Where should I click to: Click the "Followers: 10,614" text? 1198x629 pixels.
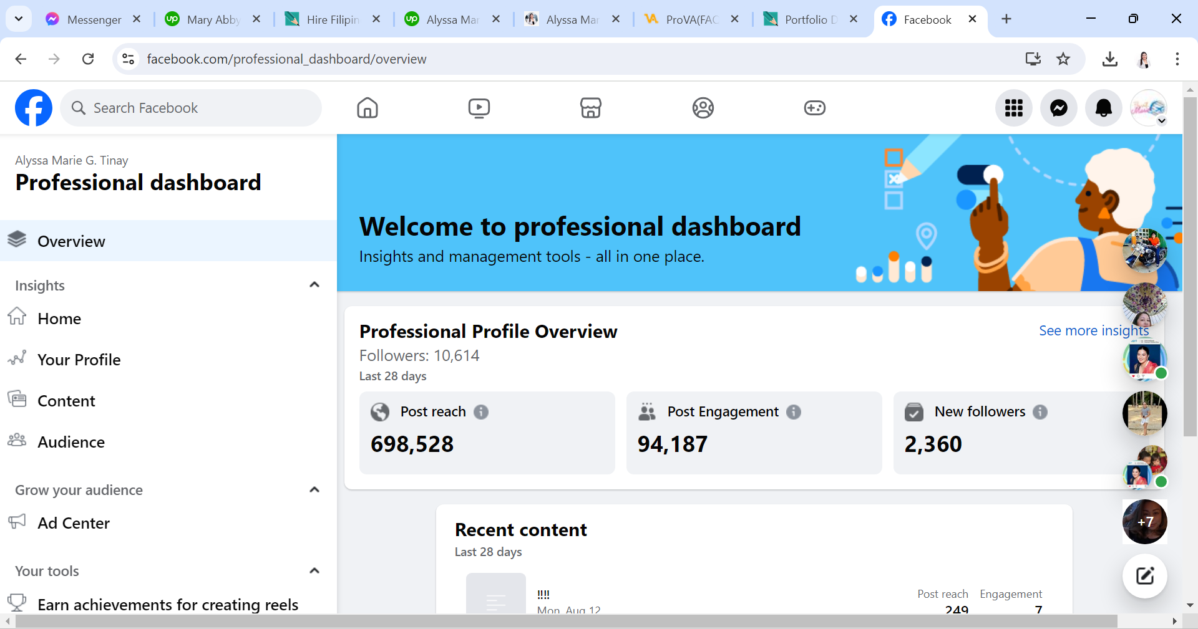point(419,355)
